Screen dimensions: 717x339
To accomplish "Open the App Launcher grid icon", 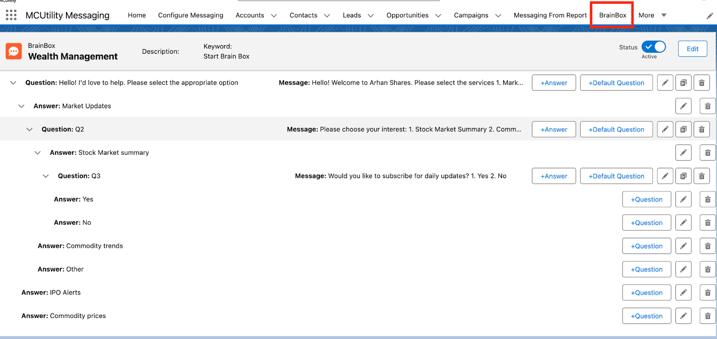I will coord(11,15).
